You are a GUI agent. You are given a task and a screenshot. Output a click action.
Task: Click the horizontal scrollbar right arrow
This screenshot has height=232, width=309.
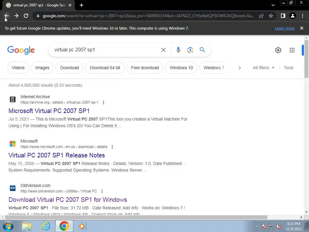click(301, 217)
